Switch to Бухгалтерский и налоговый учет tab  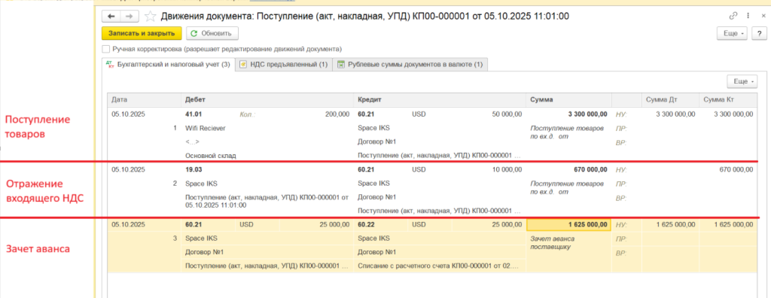click(x=168, y=65)
